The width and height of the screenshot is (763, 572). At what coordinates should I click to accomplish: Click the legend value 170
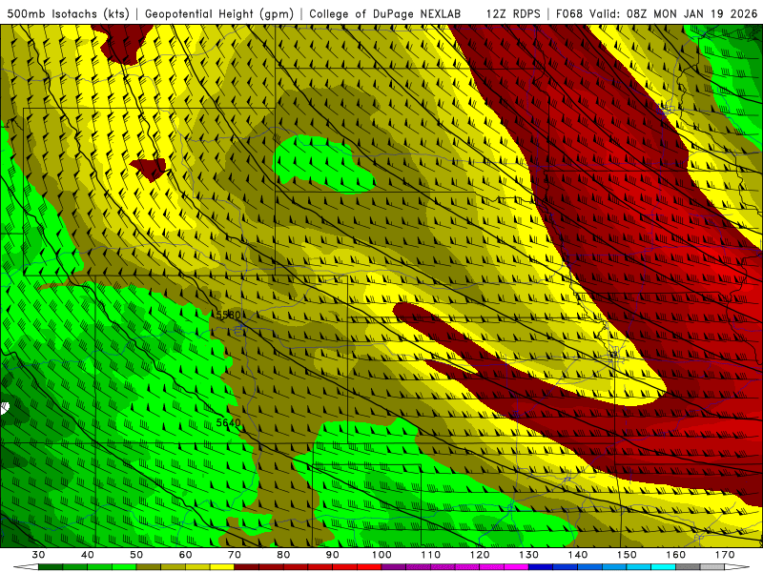tap(725, 555)
